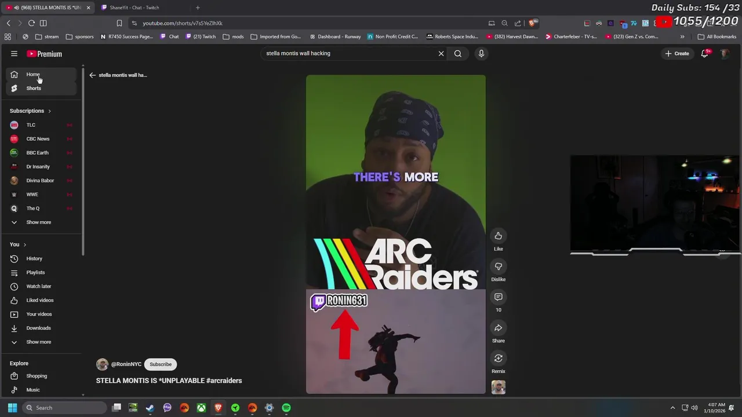
Task: Navigate back in the browser
Action: 8,23
